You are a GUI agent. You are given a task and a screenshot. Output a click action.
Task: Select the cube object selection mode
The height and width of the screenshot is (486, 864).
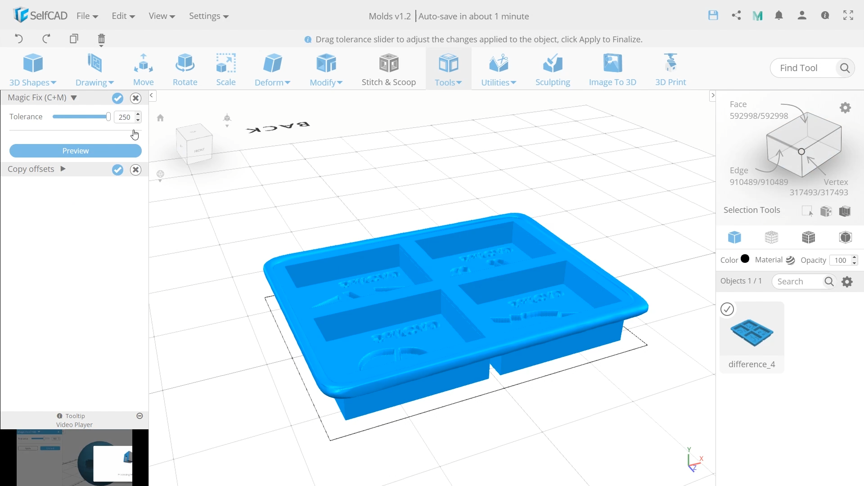pyautogui.click(x=734, y=237)
